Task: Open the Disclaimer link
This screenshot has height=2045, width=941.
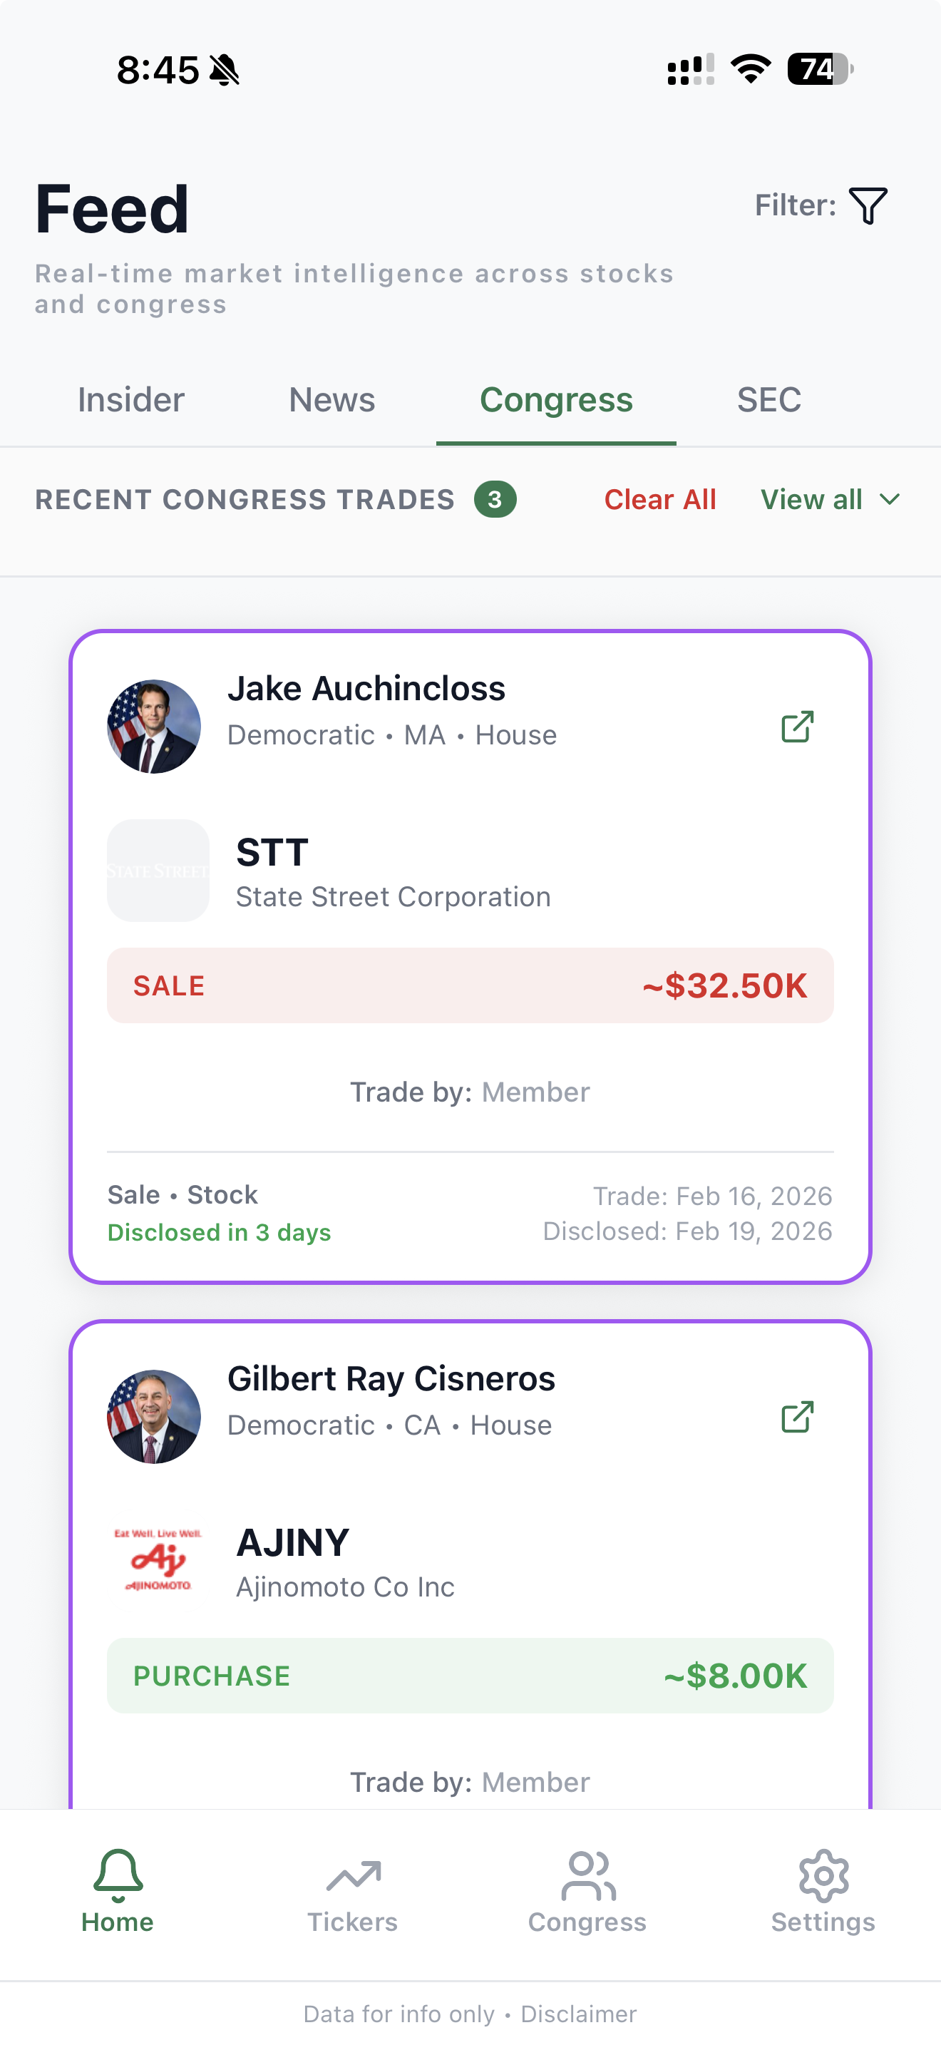Action: pos(578,2014)
